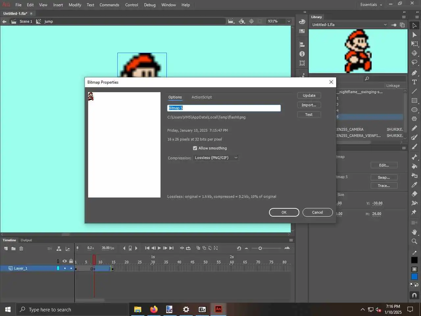The image size is (421, 316).
Task: Open the black stroke color swatch
Action: point(414,260)
